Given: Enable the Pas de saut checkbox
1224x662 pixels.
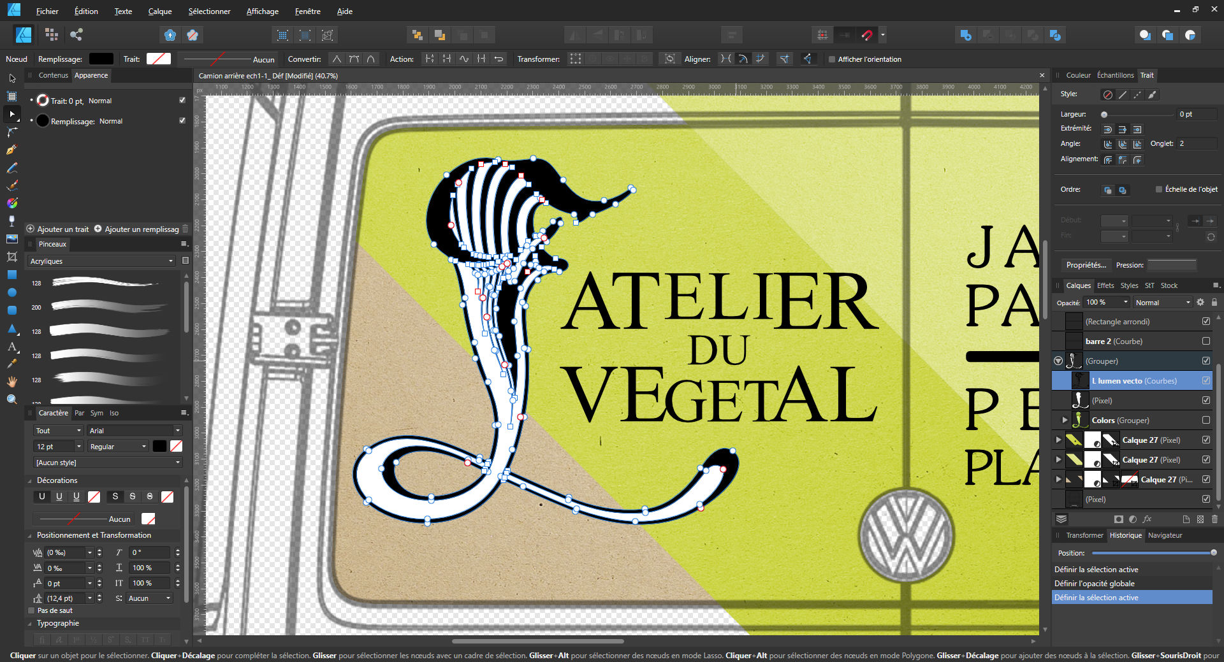Looking at the screenshot, I should point(31,610).
